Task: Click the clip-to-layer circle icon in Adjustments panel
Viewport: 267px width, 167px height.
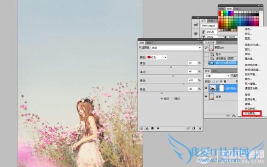Action: click(x=152, y=128)
